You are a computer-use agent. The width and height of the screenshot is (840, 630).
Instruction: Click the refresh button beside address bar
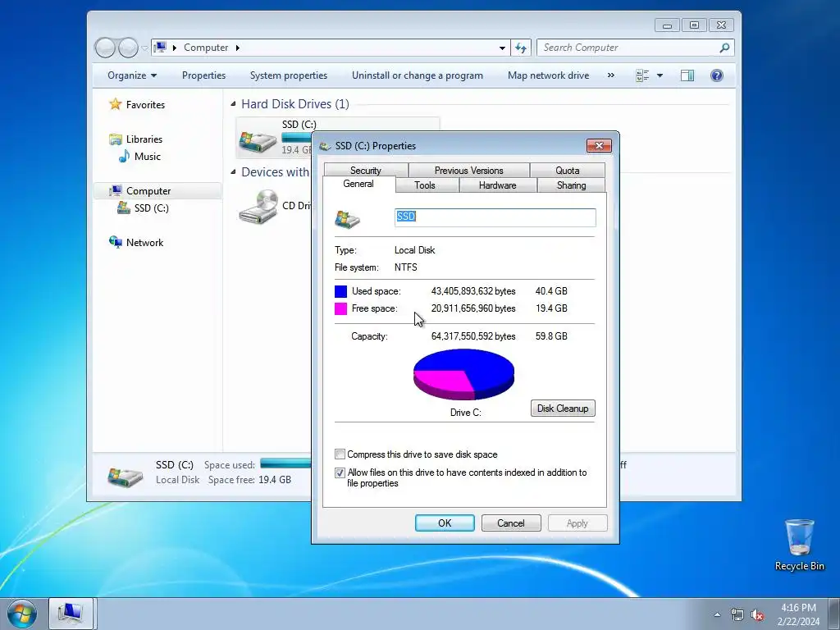(x=521, y=48)
